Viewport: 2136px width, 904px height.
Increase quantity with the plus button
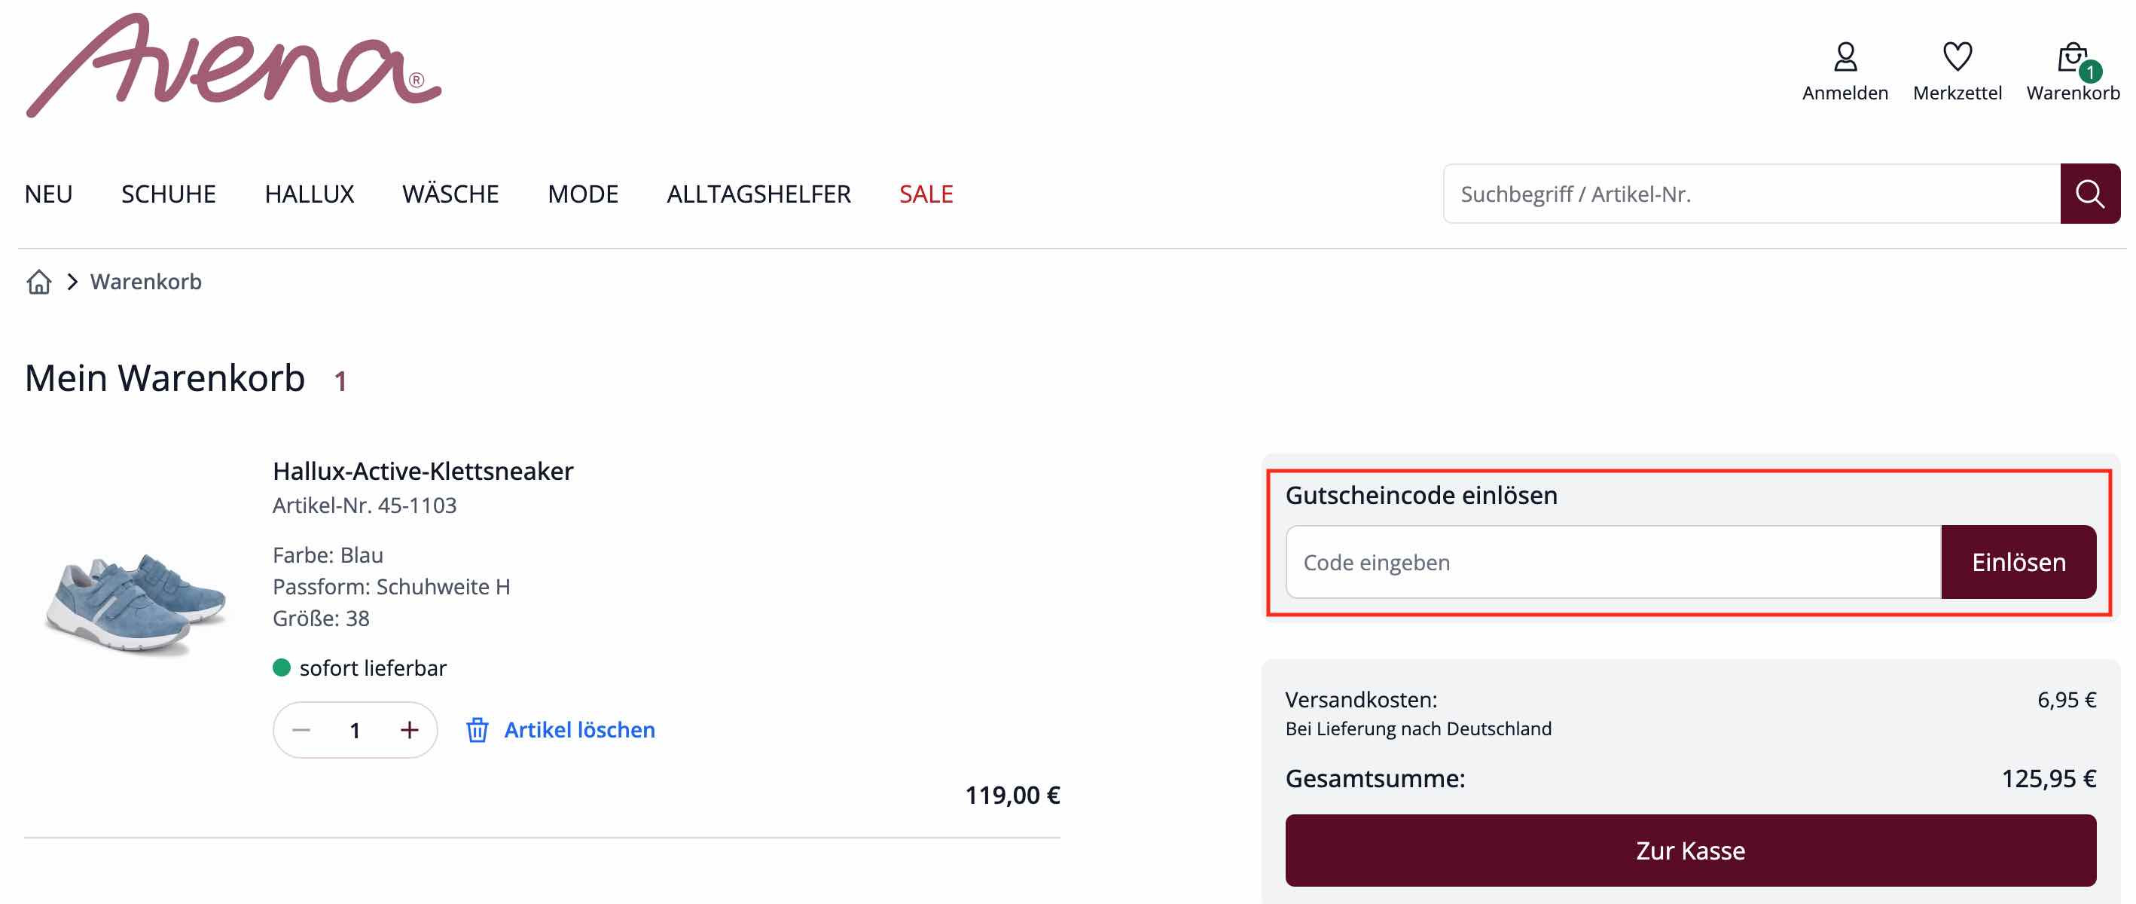[409, 730]
